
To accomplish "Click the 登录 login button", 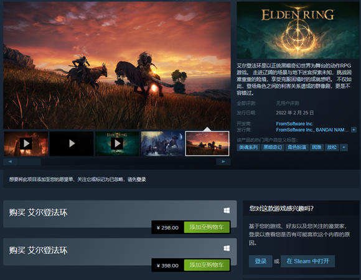I will 260,261.
